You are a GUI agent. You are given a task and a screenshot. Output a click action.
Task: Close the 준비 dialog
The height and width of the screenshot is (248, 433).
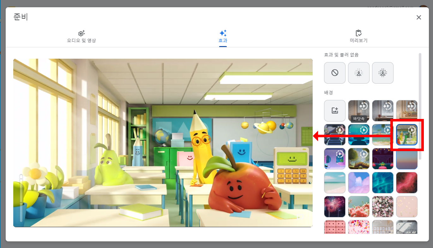click(419, 17)
